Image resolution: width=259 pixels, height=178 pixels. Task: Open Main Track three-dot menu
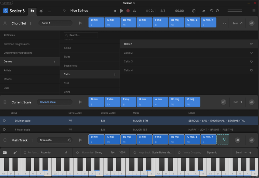point(32,140)
